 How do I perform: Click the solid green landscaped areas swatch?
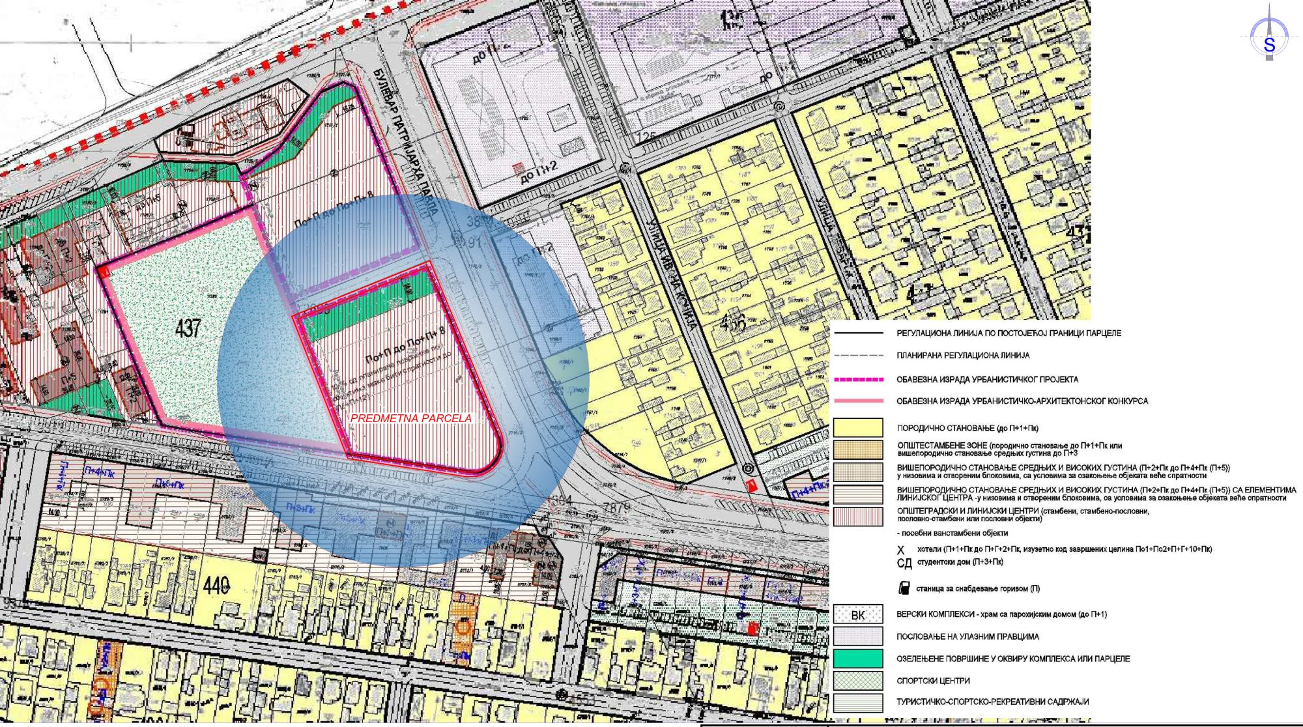858,659
